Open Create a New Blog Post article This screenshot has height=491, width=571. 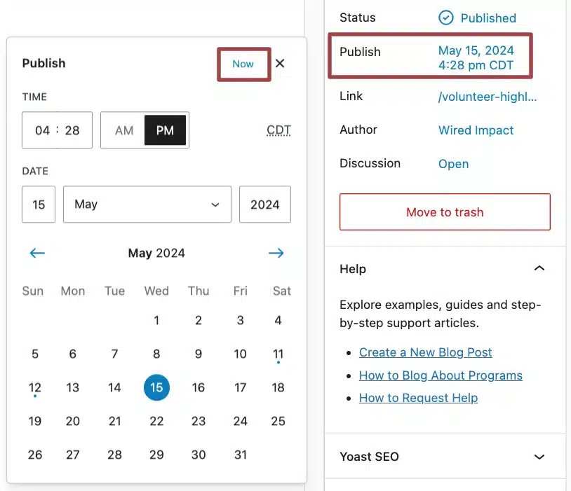click(425, 352)
